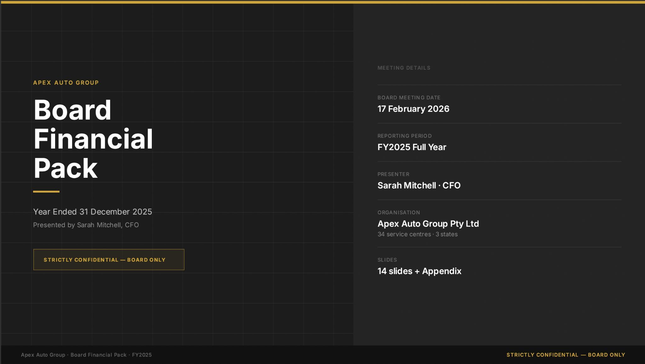Click the Apex Auto Group heading label
The image size is (645, 364).
tap(66, 83)
